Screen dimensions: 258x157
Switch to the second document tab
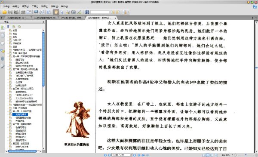tap(45, 18)
